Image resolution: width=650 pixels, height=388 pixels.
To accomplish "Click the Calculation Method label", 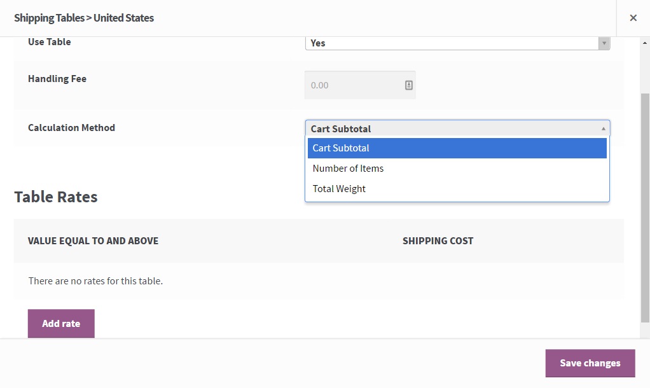I will pos(71,128).
